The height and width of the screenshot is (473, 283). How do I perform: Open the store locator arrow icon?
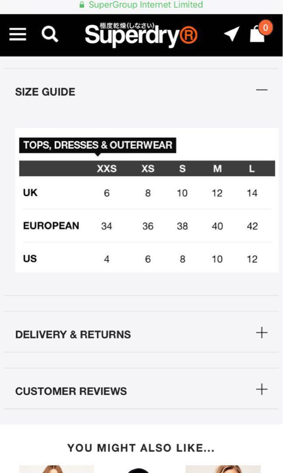click(x=231, y=34)
